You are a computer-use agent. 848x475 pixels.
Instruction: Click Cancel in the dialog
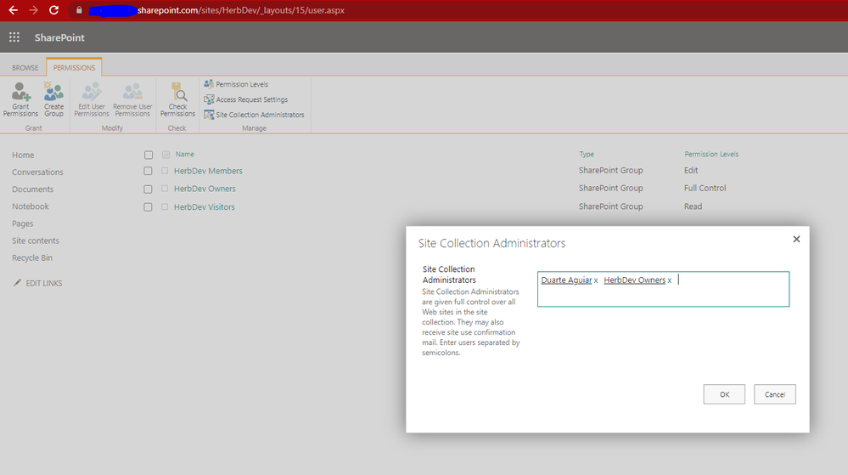point(774,394)
